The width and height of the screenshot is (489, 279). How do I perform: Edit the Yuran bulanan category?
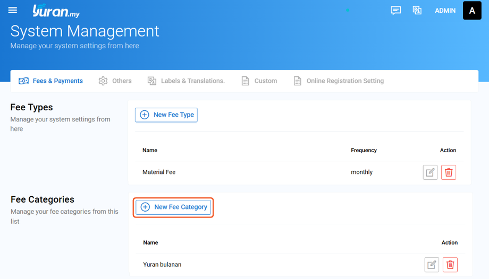(x=432, y=265)
